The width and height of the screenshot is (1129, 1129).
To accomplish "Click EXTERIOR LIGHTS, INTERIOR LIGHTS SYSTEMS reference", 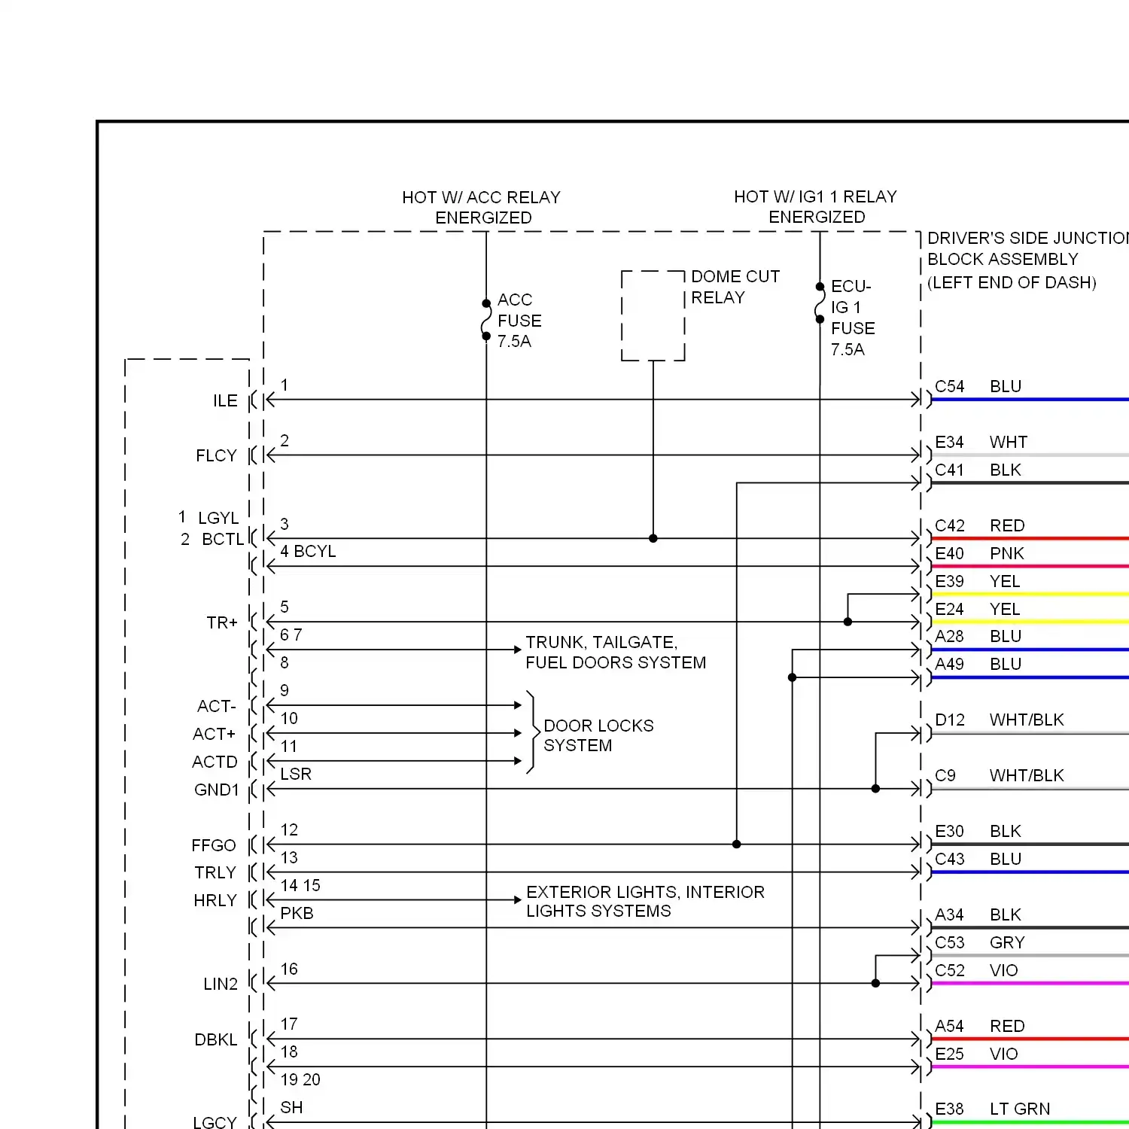I will pos(645,901).
